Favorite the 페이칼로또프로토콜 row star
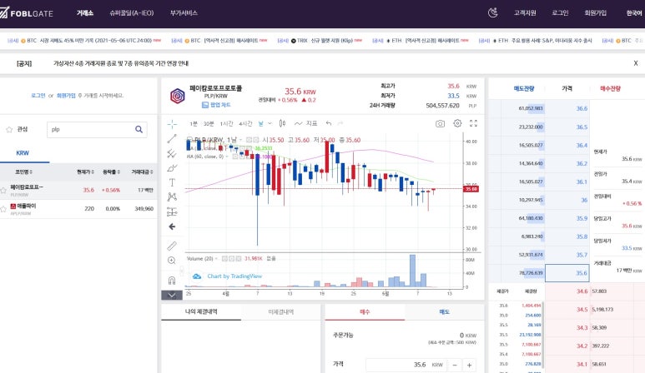 3,191
